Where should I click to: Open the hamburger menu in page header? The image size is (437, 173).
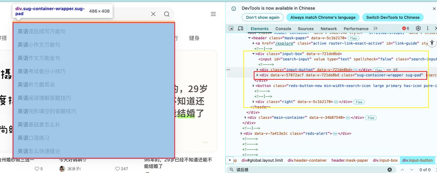coord(213,14)
